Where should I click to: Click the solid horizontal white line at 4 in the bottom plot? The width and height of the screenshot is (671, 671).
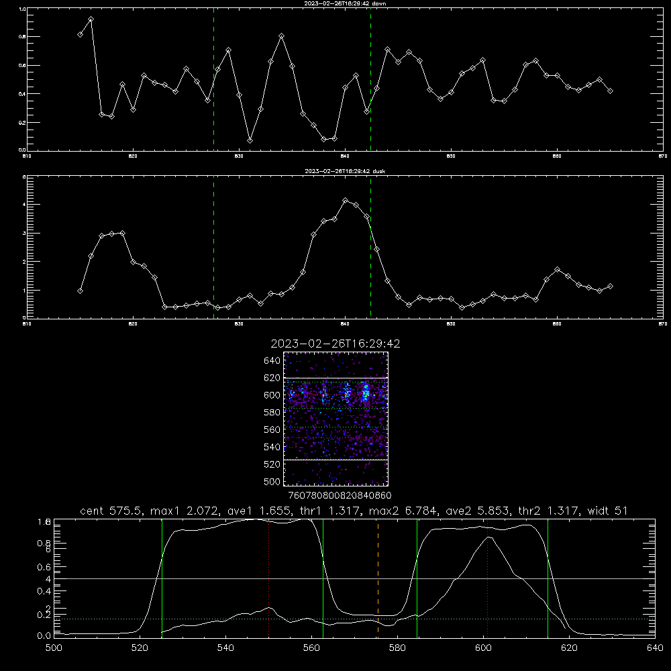(x=354, y=578)
